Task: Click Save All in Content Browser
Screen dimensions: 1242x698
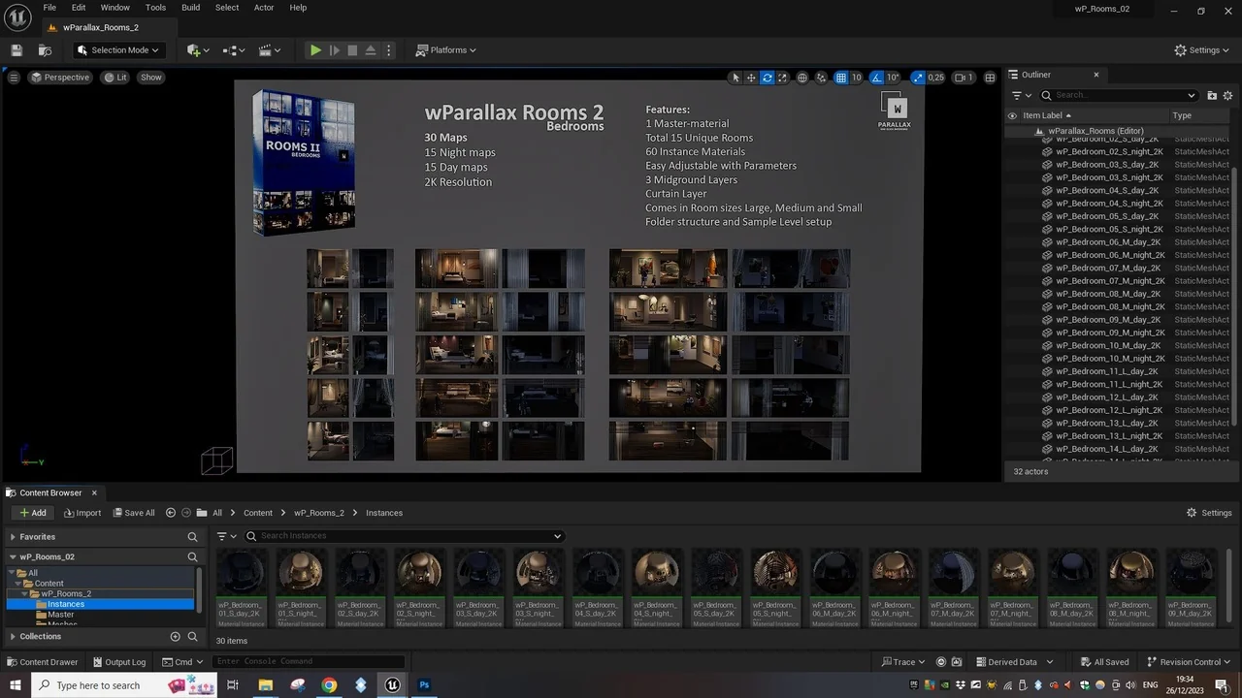Action: pyautogui.click(x=134, y=513)
